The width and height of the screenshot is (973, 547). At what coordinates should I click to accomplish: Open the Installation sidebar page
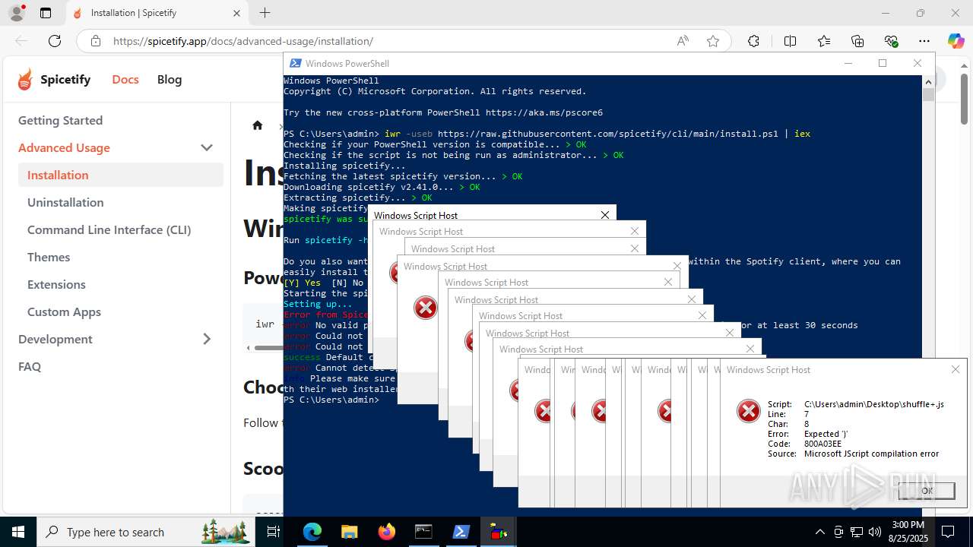pos(121,175)
